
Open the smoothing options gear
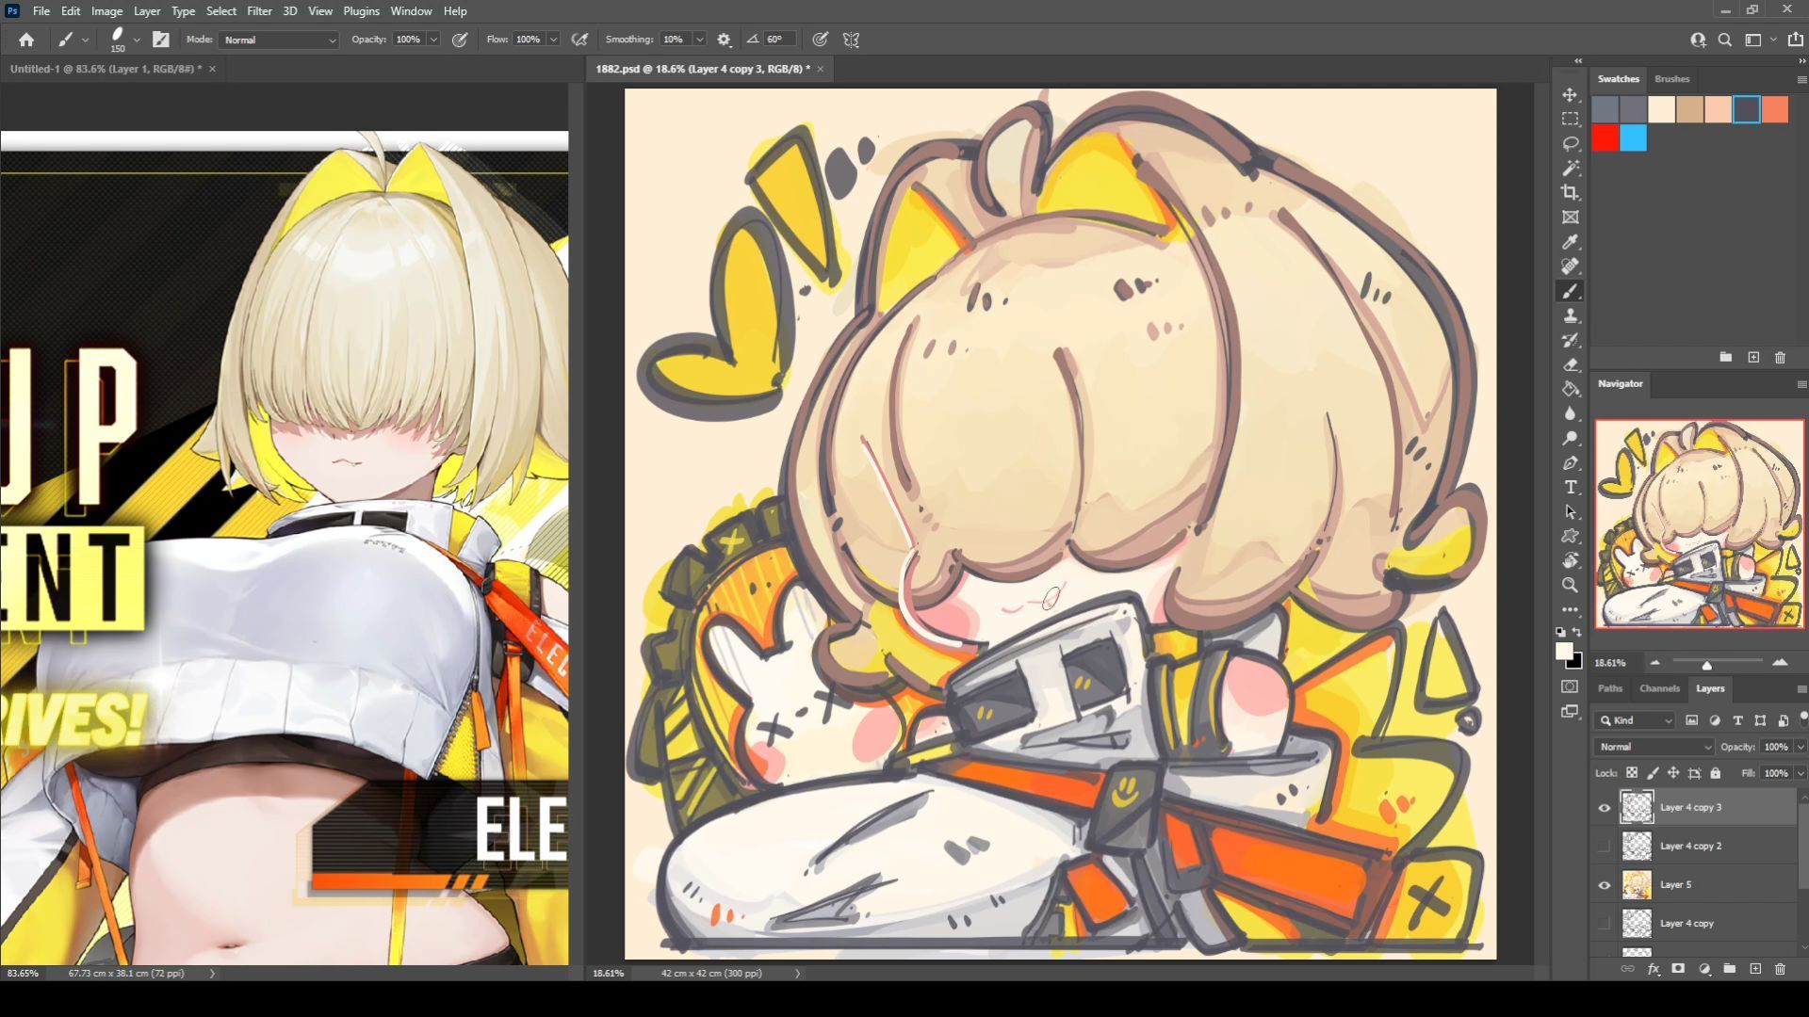(x=724, y=40)
